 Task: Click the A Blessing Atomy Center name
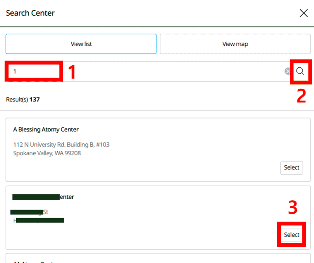[46, 129]
